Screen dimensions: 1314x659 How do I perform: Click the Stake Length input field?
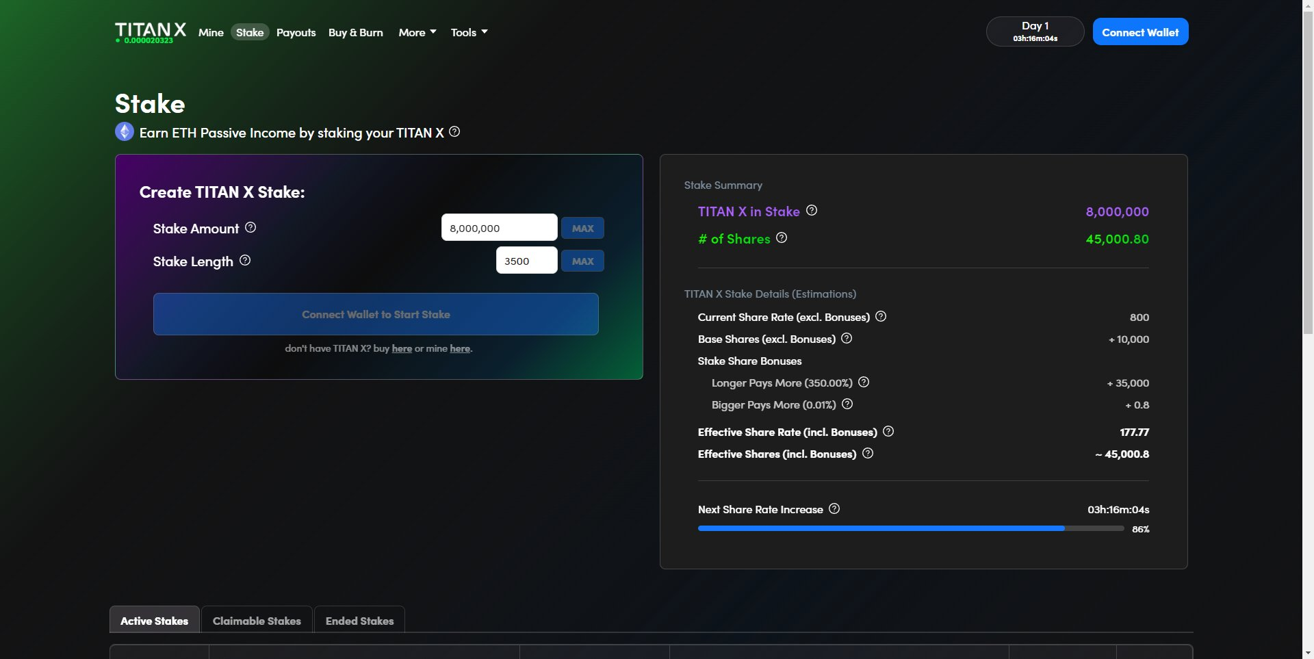[x=526, y=260]
